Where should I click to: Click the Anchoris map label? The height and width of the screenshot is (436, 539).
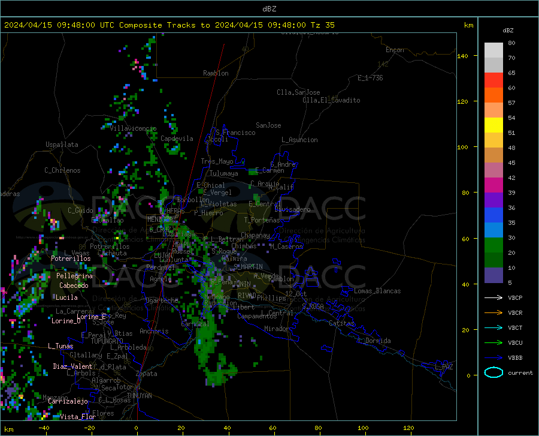[154, 331]
